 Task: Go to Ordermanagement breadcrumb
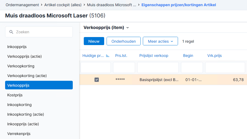(x=22, y=5)
